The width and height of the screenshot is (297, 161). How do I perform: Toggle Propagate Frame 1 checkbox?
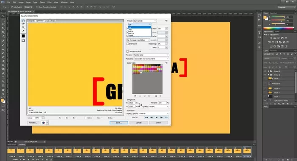pos(281,62)
